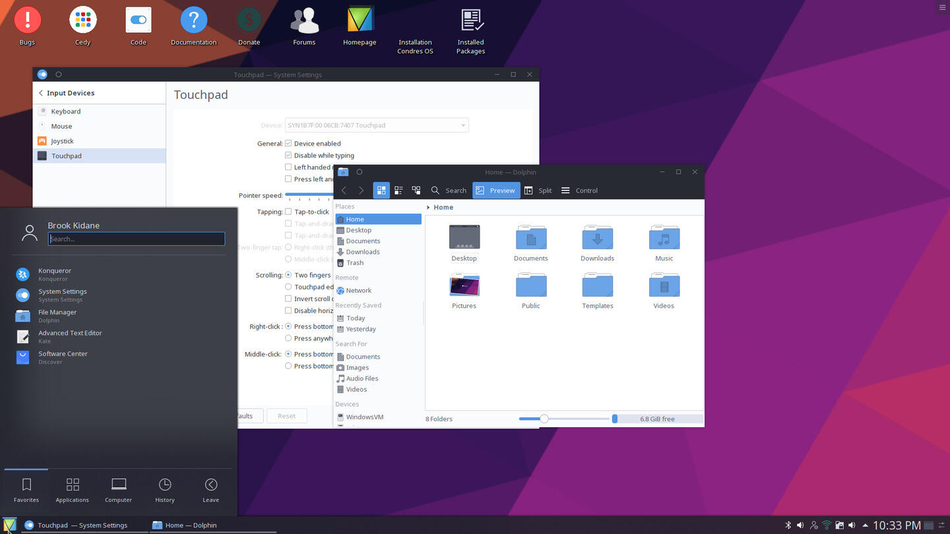Open the Cedy desktop icon
Image resolution: width=950 pixels, height=534 pixels.
[82, 26]
